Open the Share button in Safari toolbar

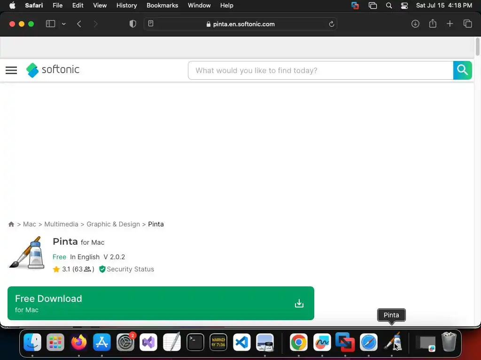coord(433,23)
